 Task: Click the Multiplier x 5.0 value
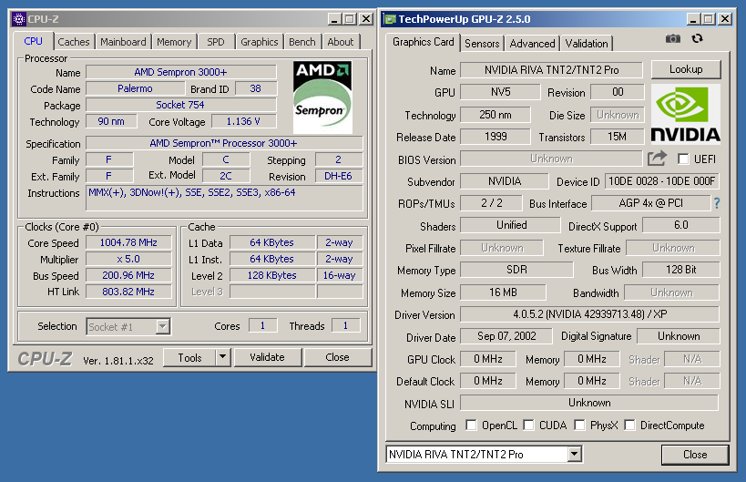coord(128,260)
